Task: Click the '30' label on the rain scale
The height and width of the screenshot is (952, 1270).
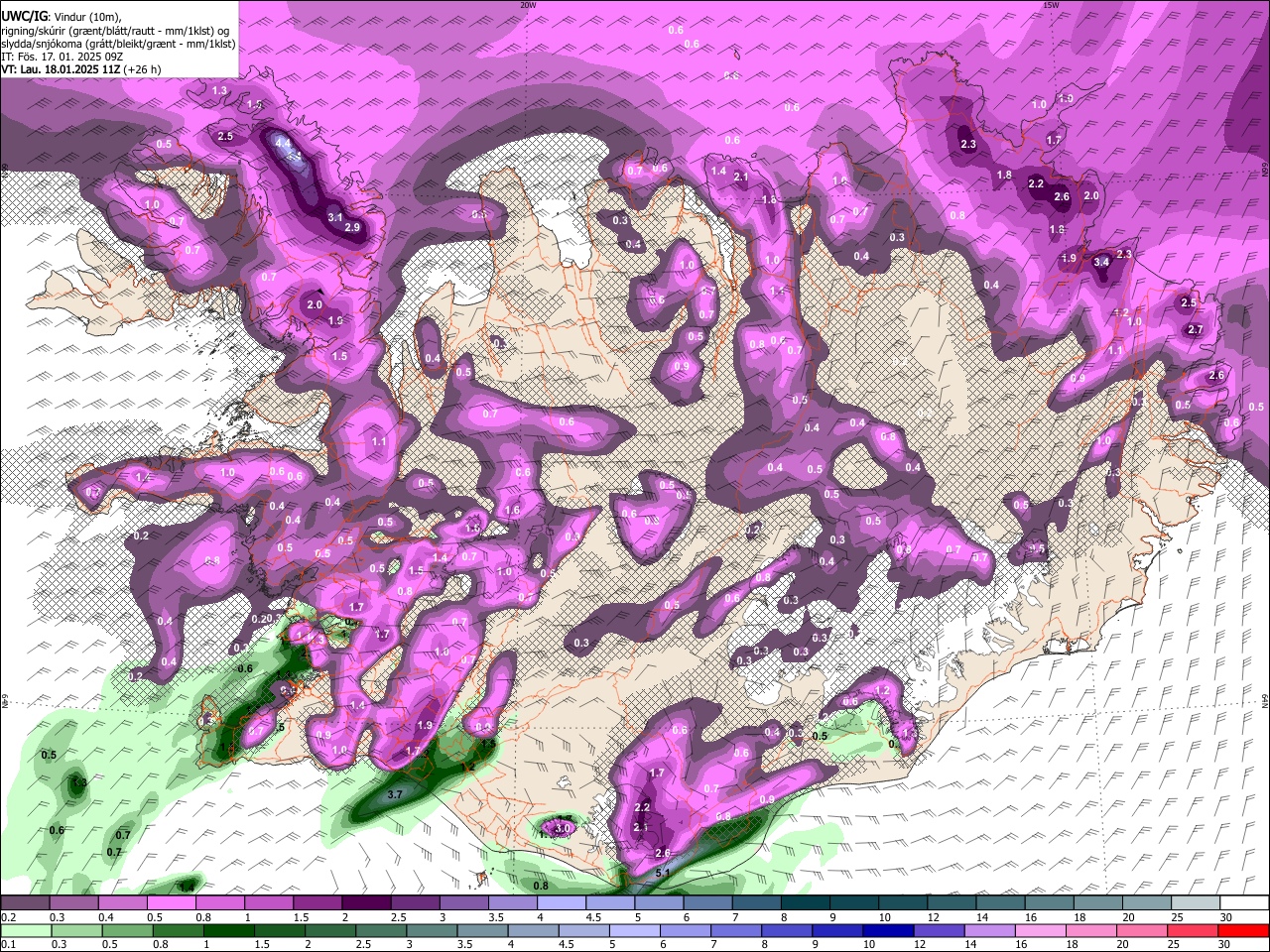Action: pyautogui.click(x=1226, y=945)
